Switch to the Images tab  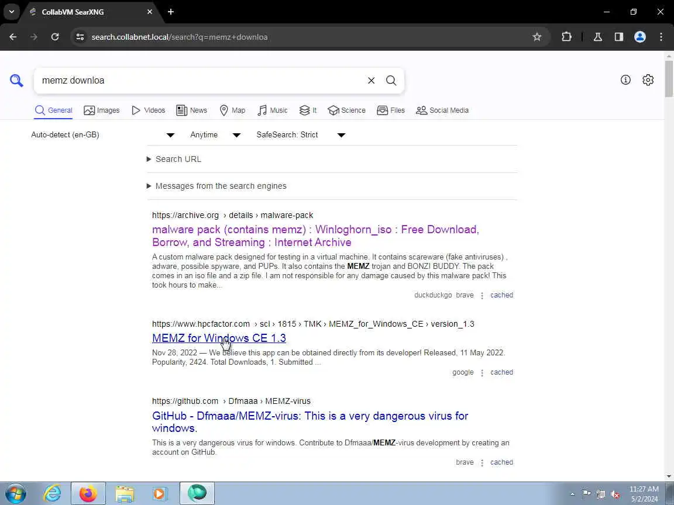[x=102, y=110]
